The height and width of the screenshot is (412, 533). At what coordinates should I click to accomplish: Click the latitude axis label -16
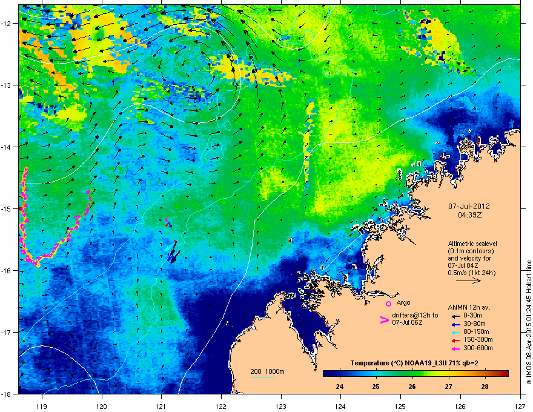(x=7, y=271)
